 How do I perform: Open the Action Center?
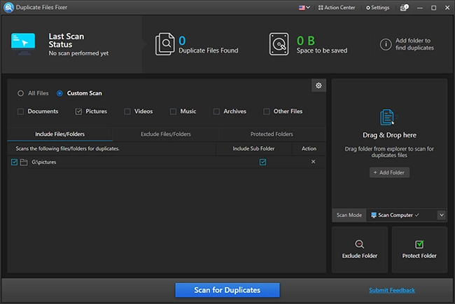click(x=337, y=8)
